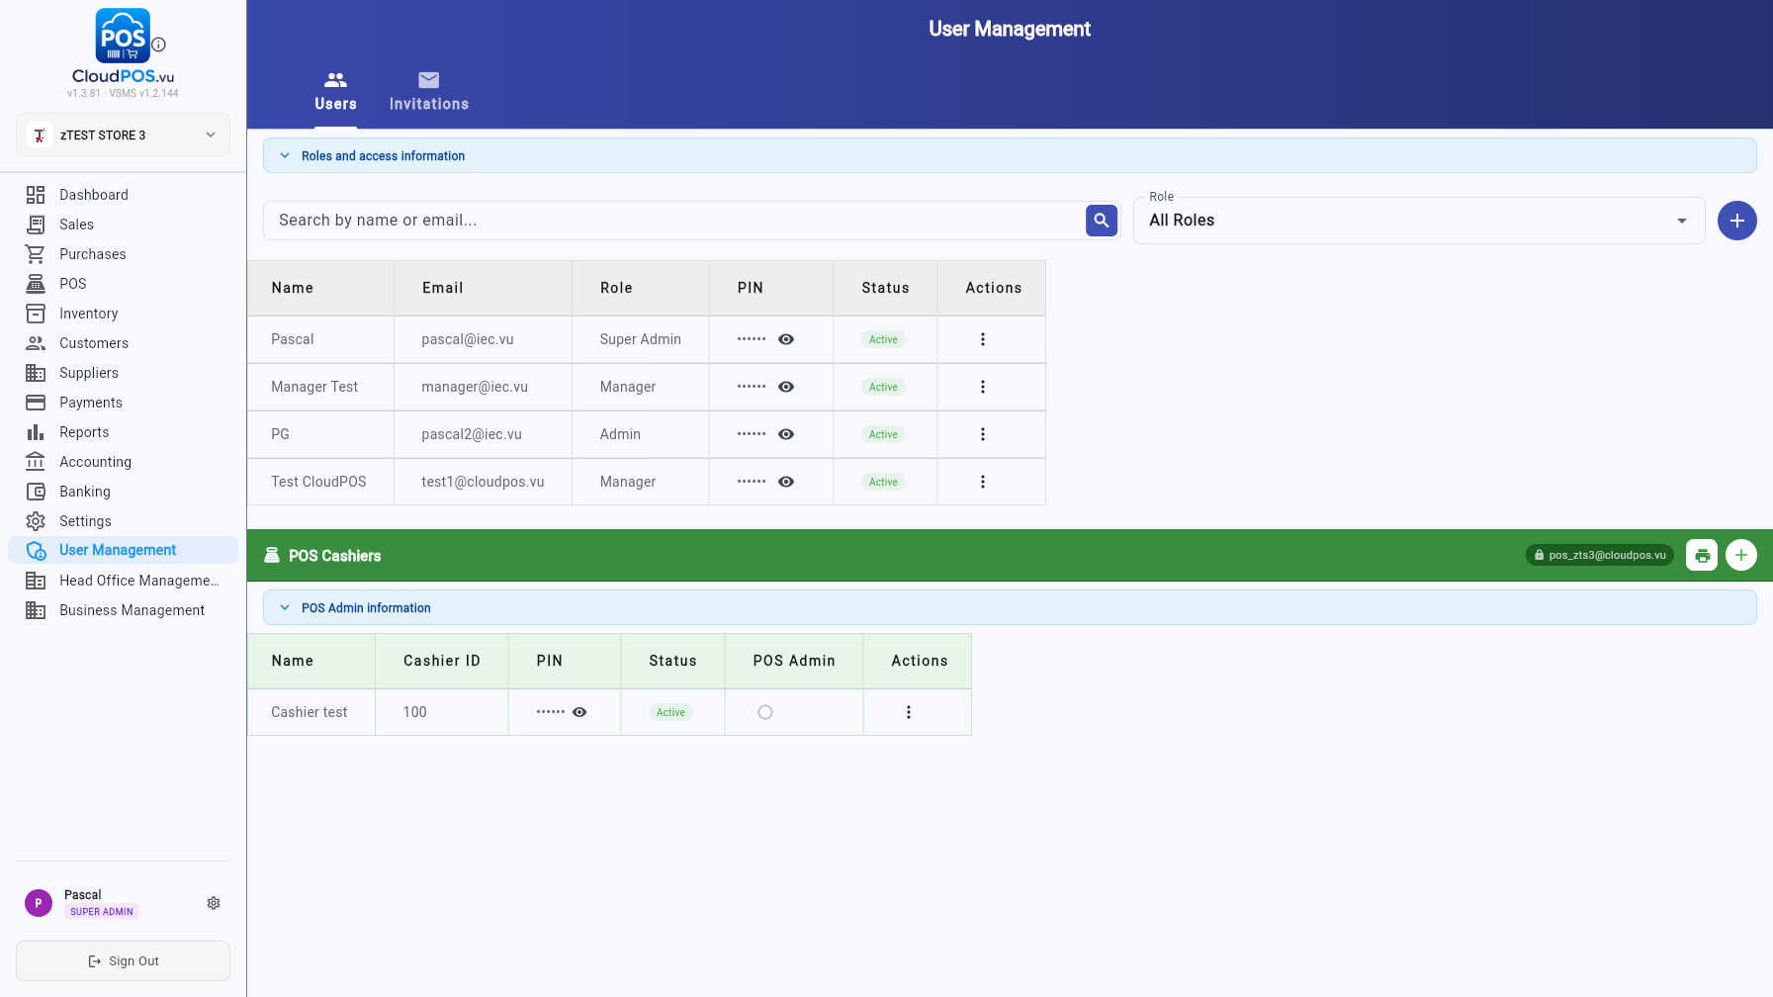Reveal PIN for Manager Test
This screenshot has width=1773, height=997.
click(786, 387)
